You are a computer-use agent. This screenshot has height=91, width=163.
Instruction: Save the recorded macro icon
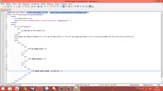point(86,7)
